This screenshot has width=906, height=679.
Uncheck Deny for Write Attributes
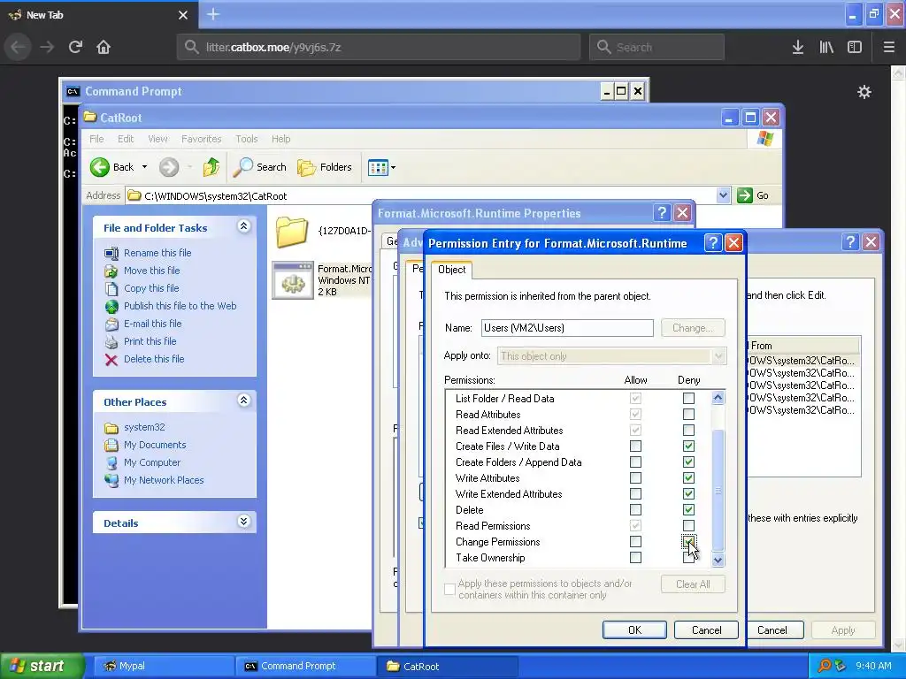tap(688, 478)
